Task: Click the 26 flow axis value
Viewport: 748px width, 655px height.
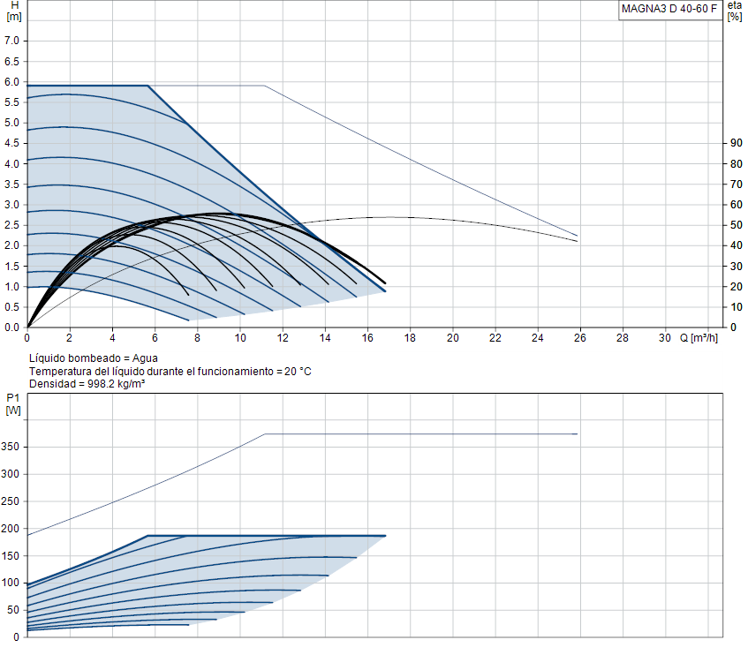Action: point(580,338)
